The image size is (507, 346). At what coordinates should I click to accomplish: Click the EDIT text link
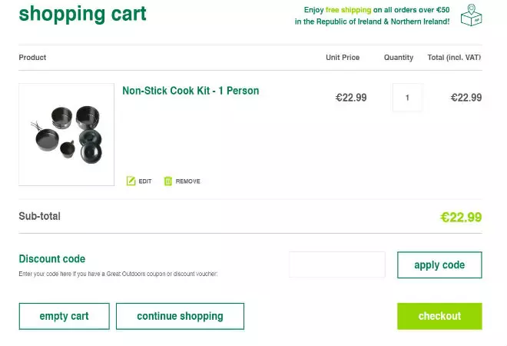coord(145,181)
